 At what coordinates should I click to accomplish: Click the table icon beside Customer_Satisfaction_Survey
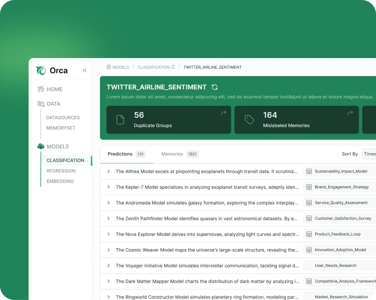point(309,218)
